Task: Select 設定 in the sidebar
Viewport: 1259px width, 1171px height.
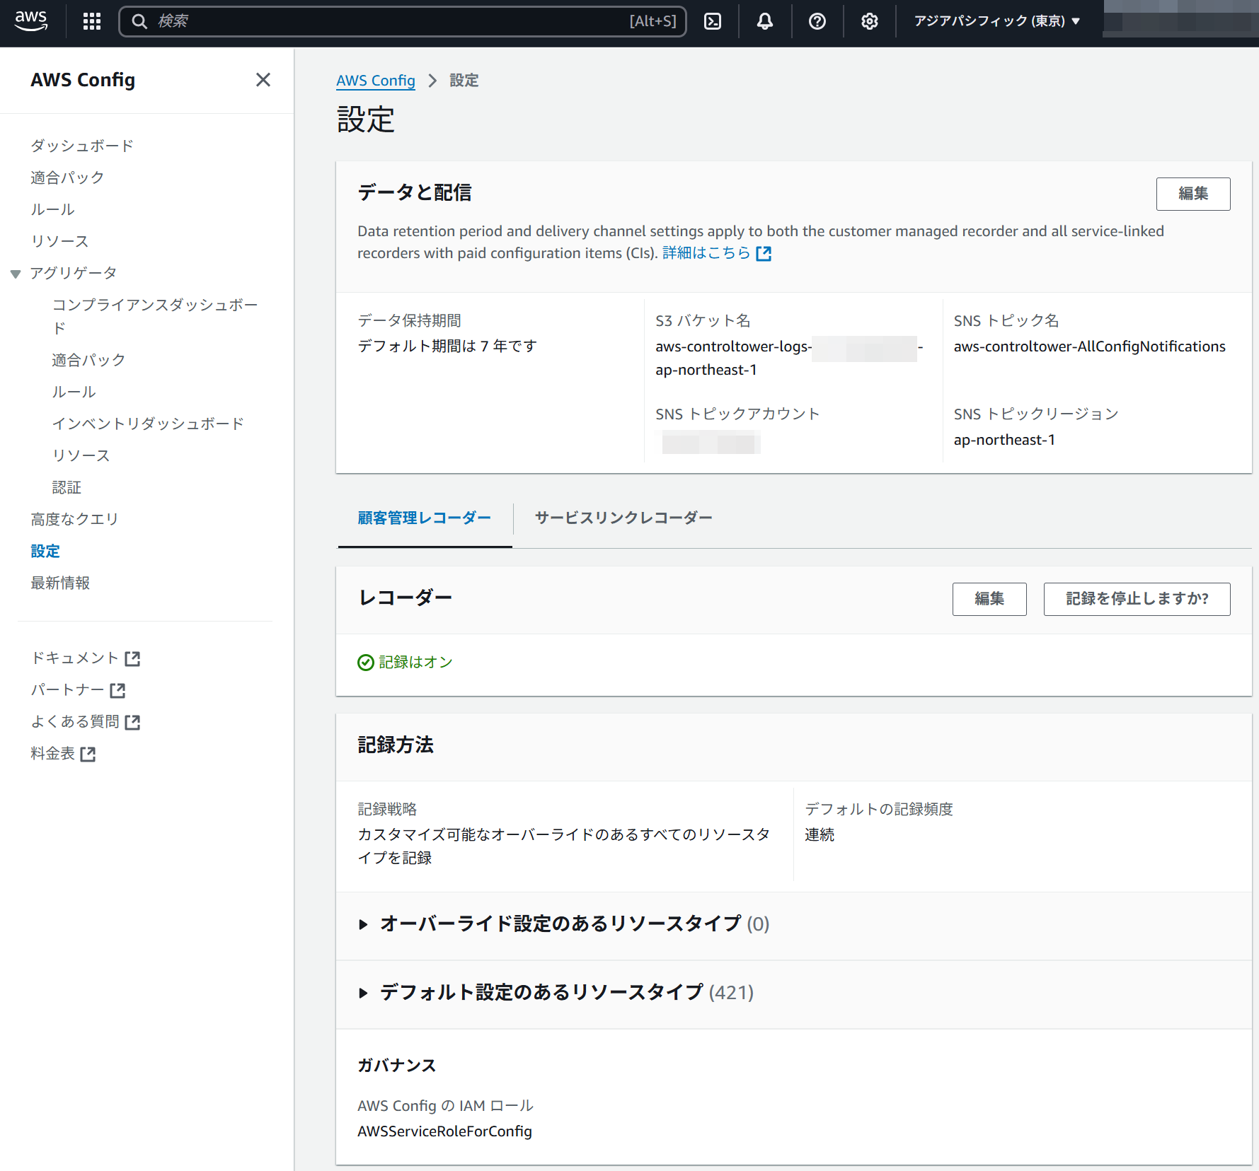Action: pos(45,551)
